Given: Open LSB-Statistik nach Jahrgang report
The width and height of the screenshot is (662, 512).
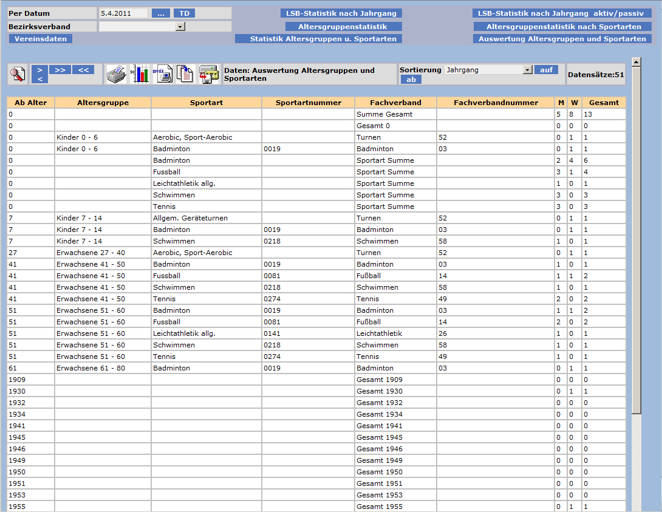Looking at the screenshot, I should [x=341, y=13].
